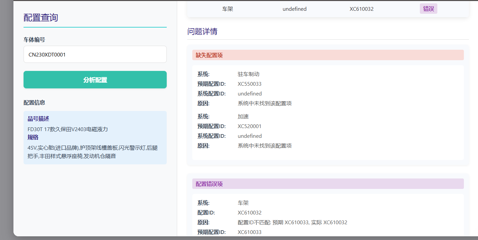
Task: Click the 配置查询 panel title
Action: (x=41, y=18)
